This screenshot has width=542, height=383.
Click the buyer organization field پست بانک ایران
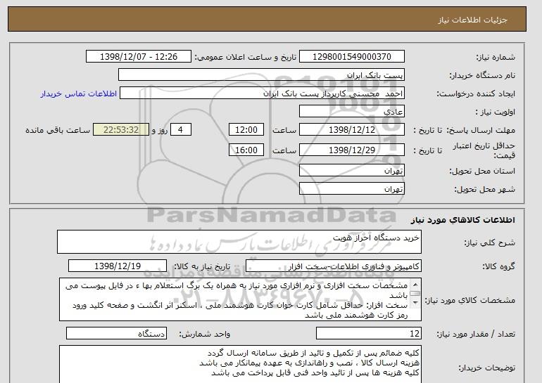261,75
